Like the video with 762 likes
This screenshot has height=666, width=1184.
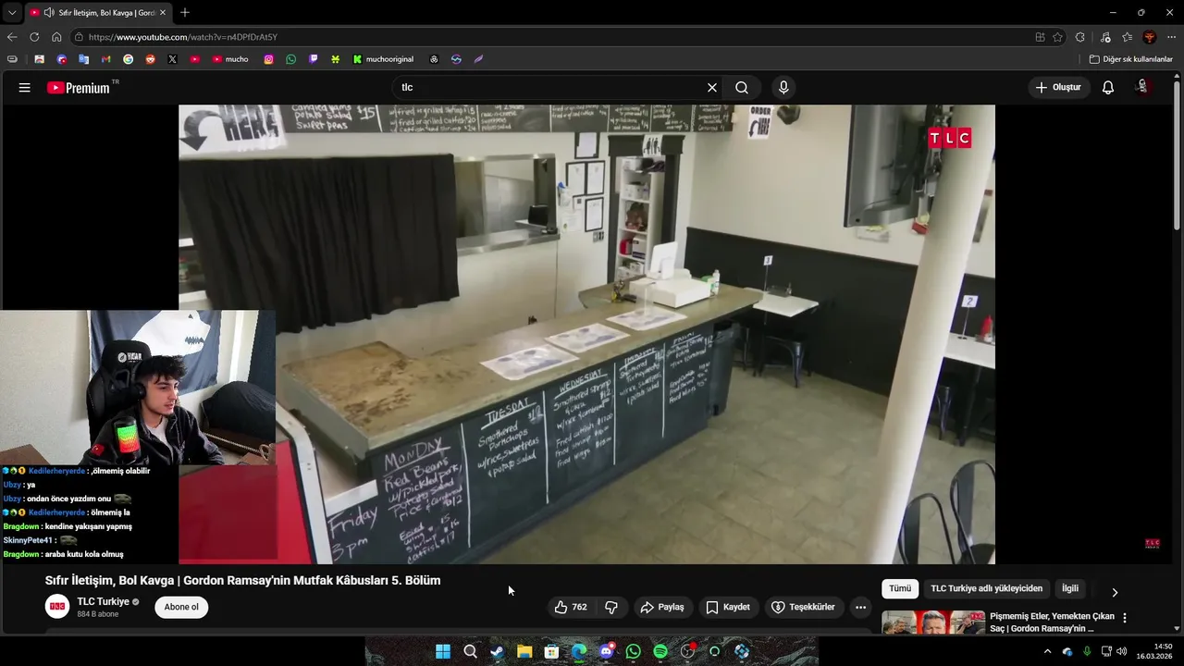coord(571,607)
